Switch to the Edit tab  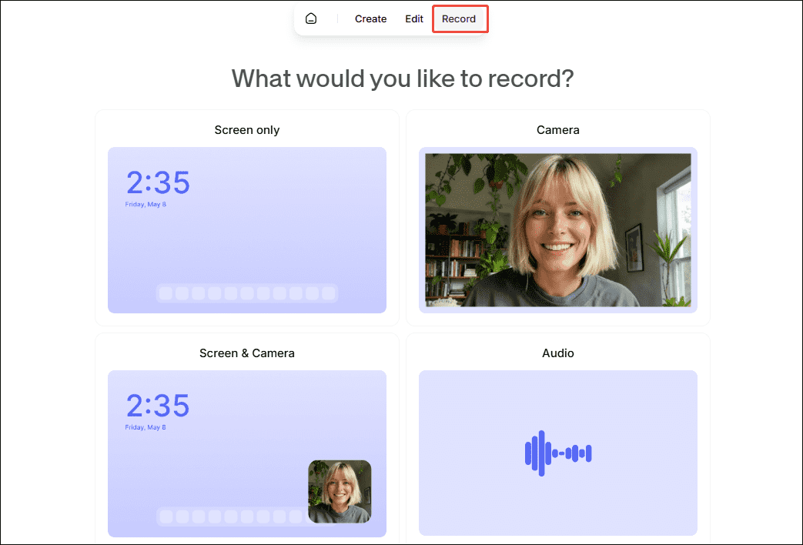click(x=413, y=18)
